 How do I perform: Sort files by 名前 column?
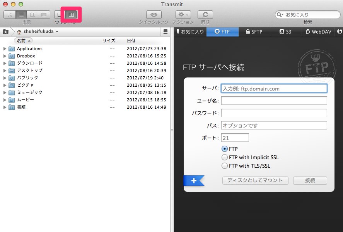coord(23,41)
